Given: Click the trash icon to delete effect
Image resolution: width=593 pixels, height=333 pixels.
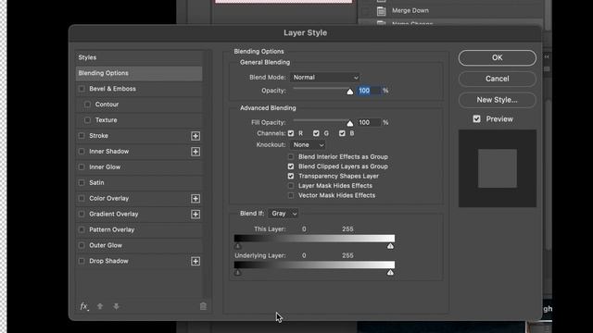Looking at the screenshot, I should [203, 306].
